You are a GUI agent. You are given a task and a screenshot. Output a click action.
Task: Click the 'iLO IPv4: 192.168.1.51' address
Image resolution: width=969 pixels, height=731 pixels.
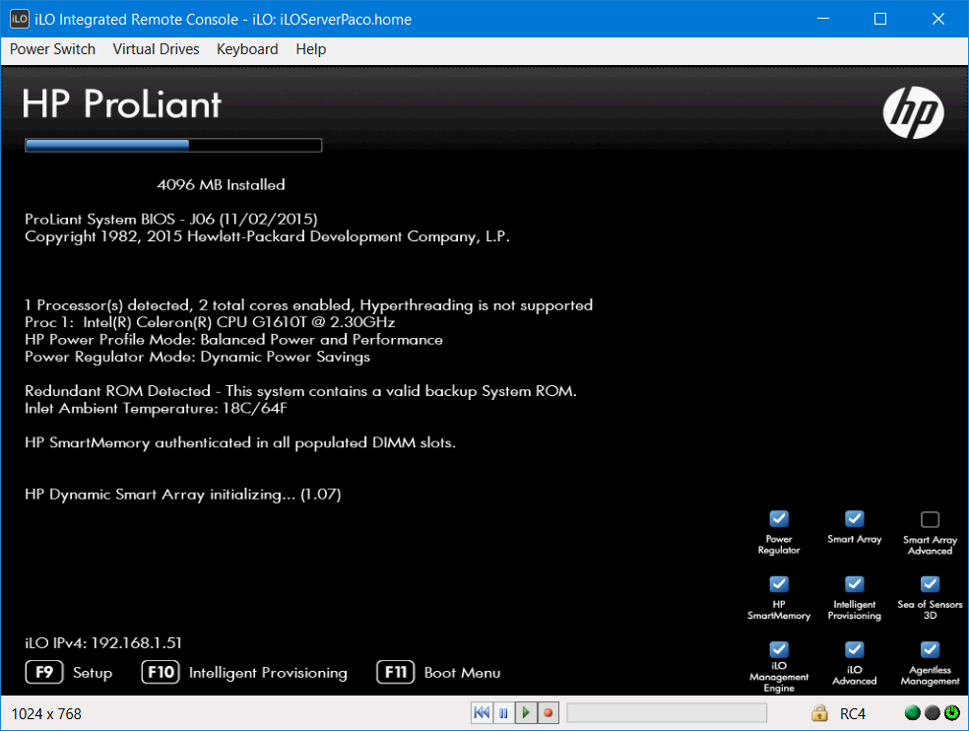103,642
